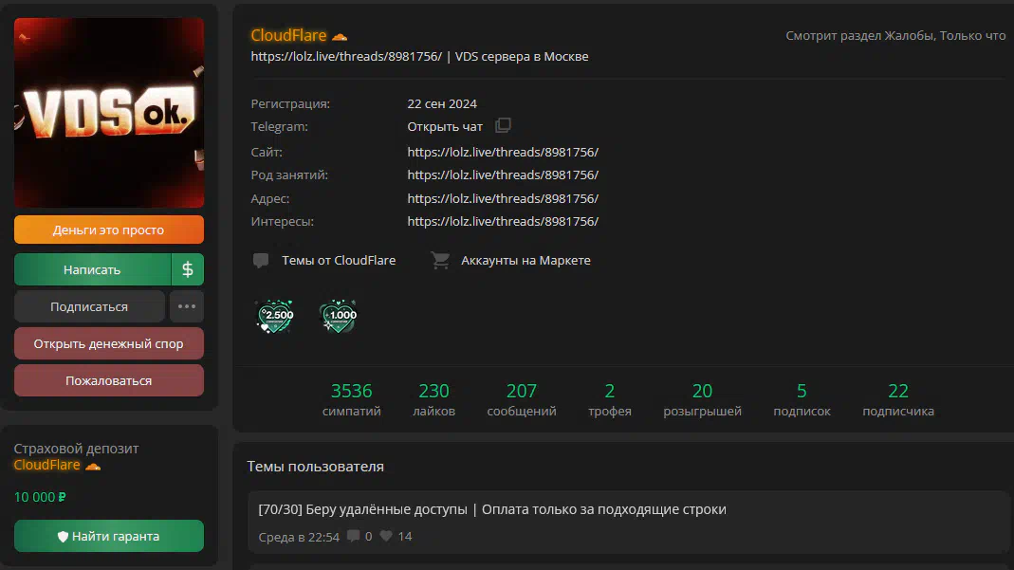Click the profile status line with the lolz.live thread URL
The width and height of the screenshot is (1014, 570).
(419, 56)
